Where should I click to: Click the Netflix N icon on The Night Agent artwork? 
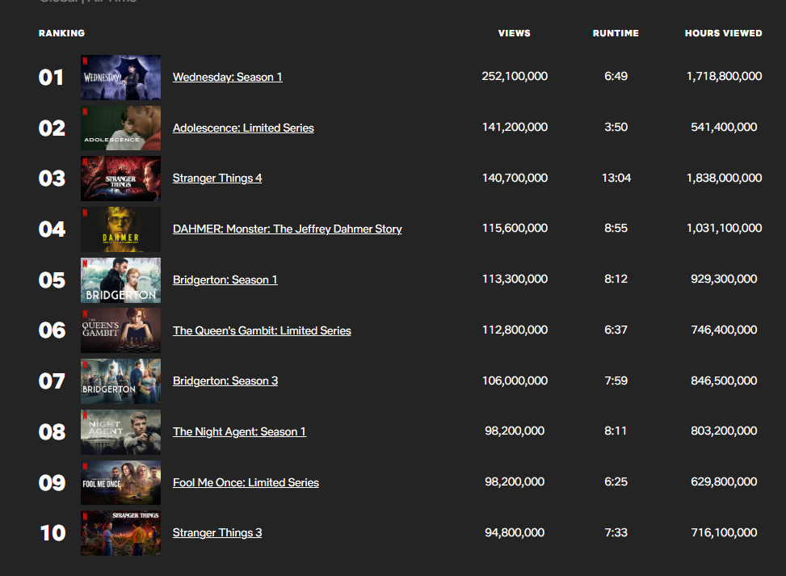86,417
